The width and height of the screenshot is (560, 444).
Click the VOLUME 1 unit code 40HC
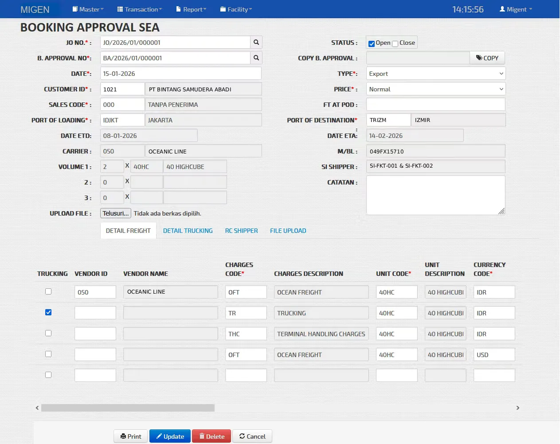(147, 167)
